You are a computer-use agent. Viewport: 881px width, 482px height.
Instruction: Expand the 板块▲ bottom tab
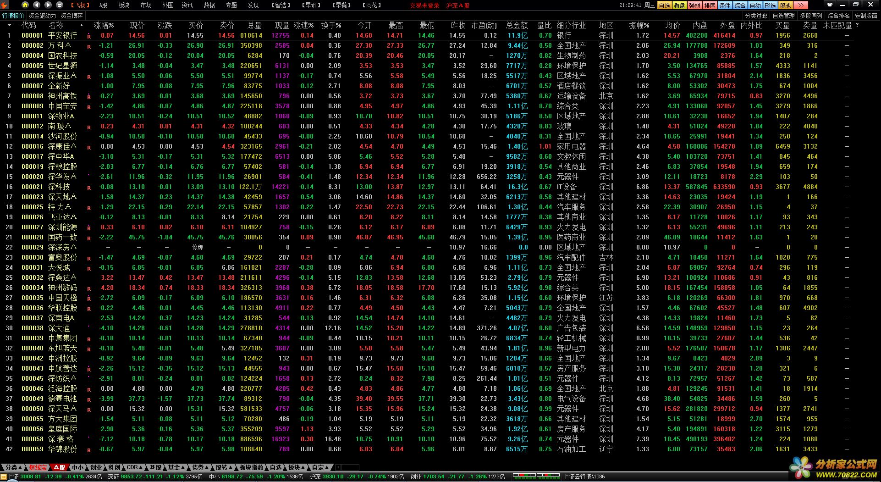(x=296, y=467)
